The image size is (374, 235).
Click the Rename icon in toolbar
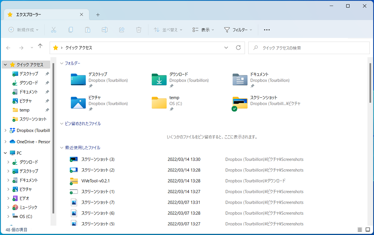point(105,30)
